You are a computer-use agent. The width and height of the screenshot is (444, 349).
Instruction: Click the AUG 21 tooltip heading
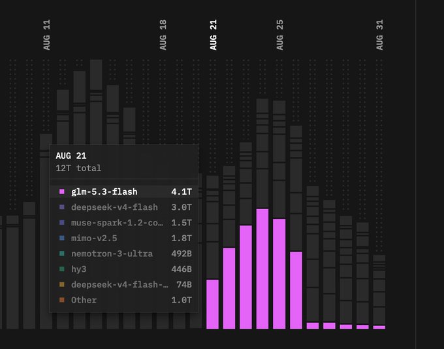coord(71,156)
